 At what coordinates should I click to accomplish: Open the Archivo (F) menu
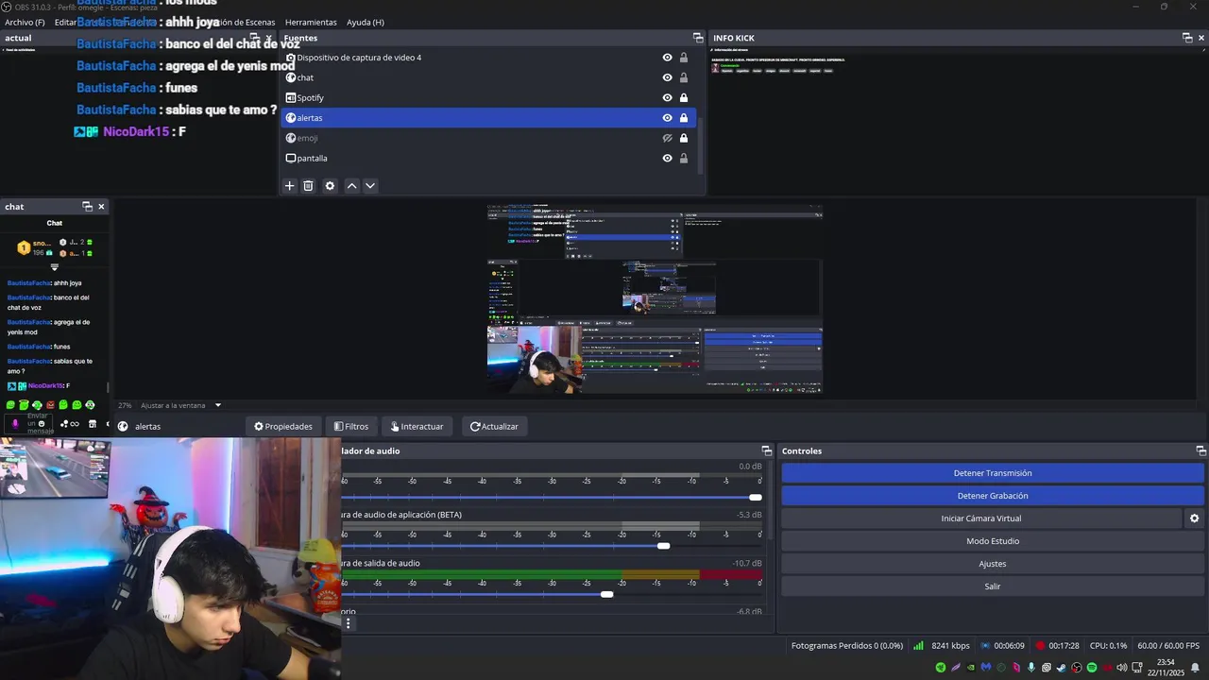coord(25,22)
